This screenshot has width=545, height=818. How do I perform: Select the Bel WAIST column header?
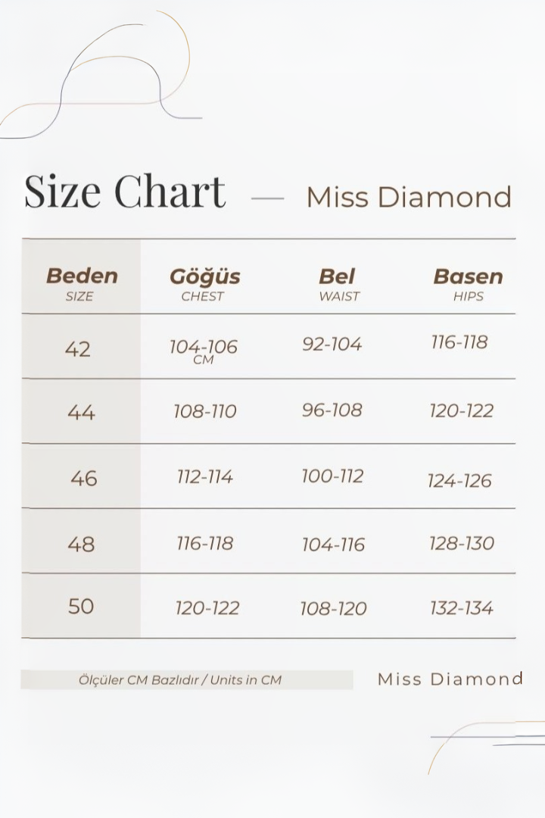pyautogui.click(x=338, y=283)
